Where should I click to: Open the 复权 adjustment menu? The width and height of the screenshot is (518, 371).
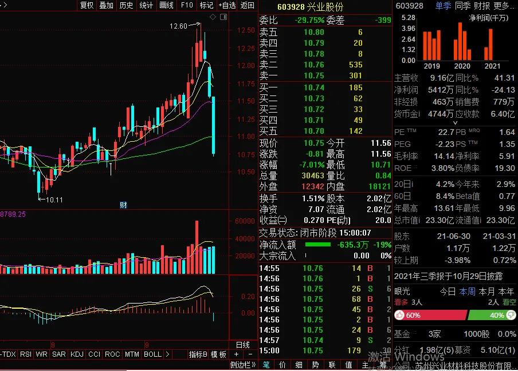click(87, 5)
